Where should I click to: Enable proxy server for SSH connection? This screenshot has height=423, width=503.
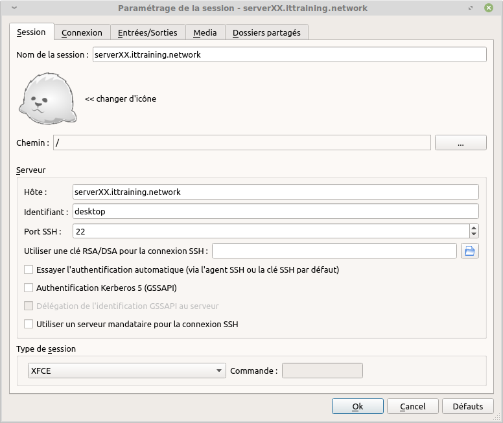29,324
